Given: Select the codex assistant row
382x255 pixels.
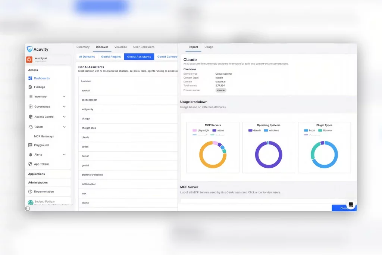Looking at the screenshot, I should click(x=128, y=147).
